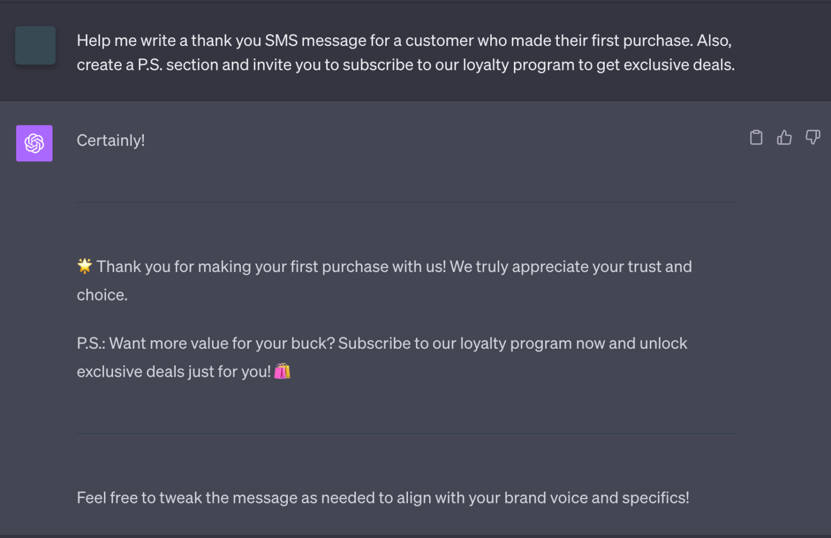The image size is (831, 538).
Task: Toggle thumbs up on ChatGPT's answer
Action: pyautogui.click(x=784, y=137)
